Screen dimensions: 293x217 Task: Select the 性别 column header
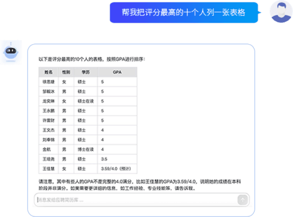click(x=66, y=72)
